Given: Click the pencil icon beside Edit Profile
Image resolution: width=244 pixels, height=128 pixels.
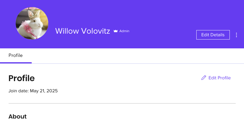Looking at the screenshot, I should click(203, 78).
